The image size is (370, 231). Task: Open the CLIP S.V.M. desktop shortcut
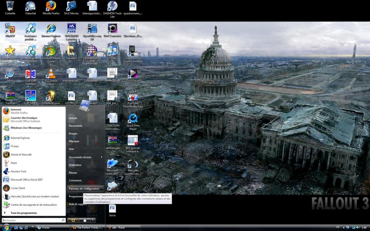[x=30, y=97]
